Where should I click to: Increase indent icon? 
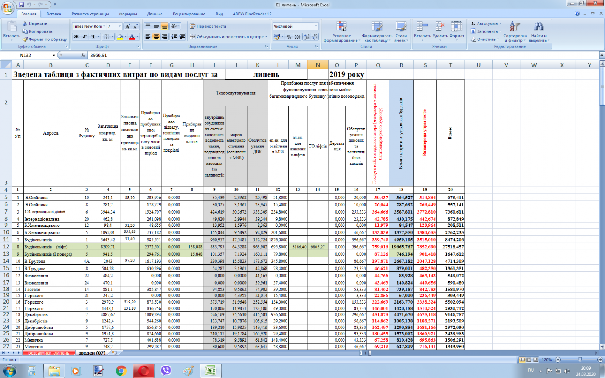pos(182,37)
